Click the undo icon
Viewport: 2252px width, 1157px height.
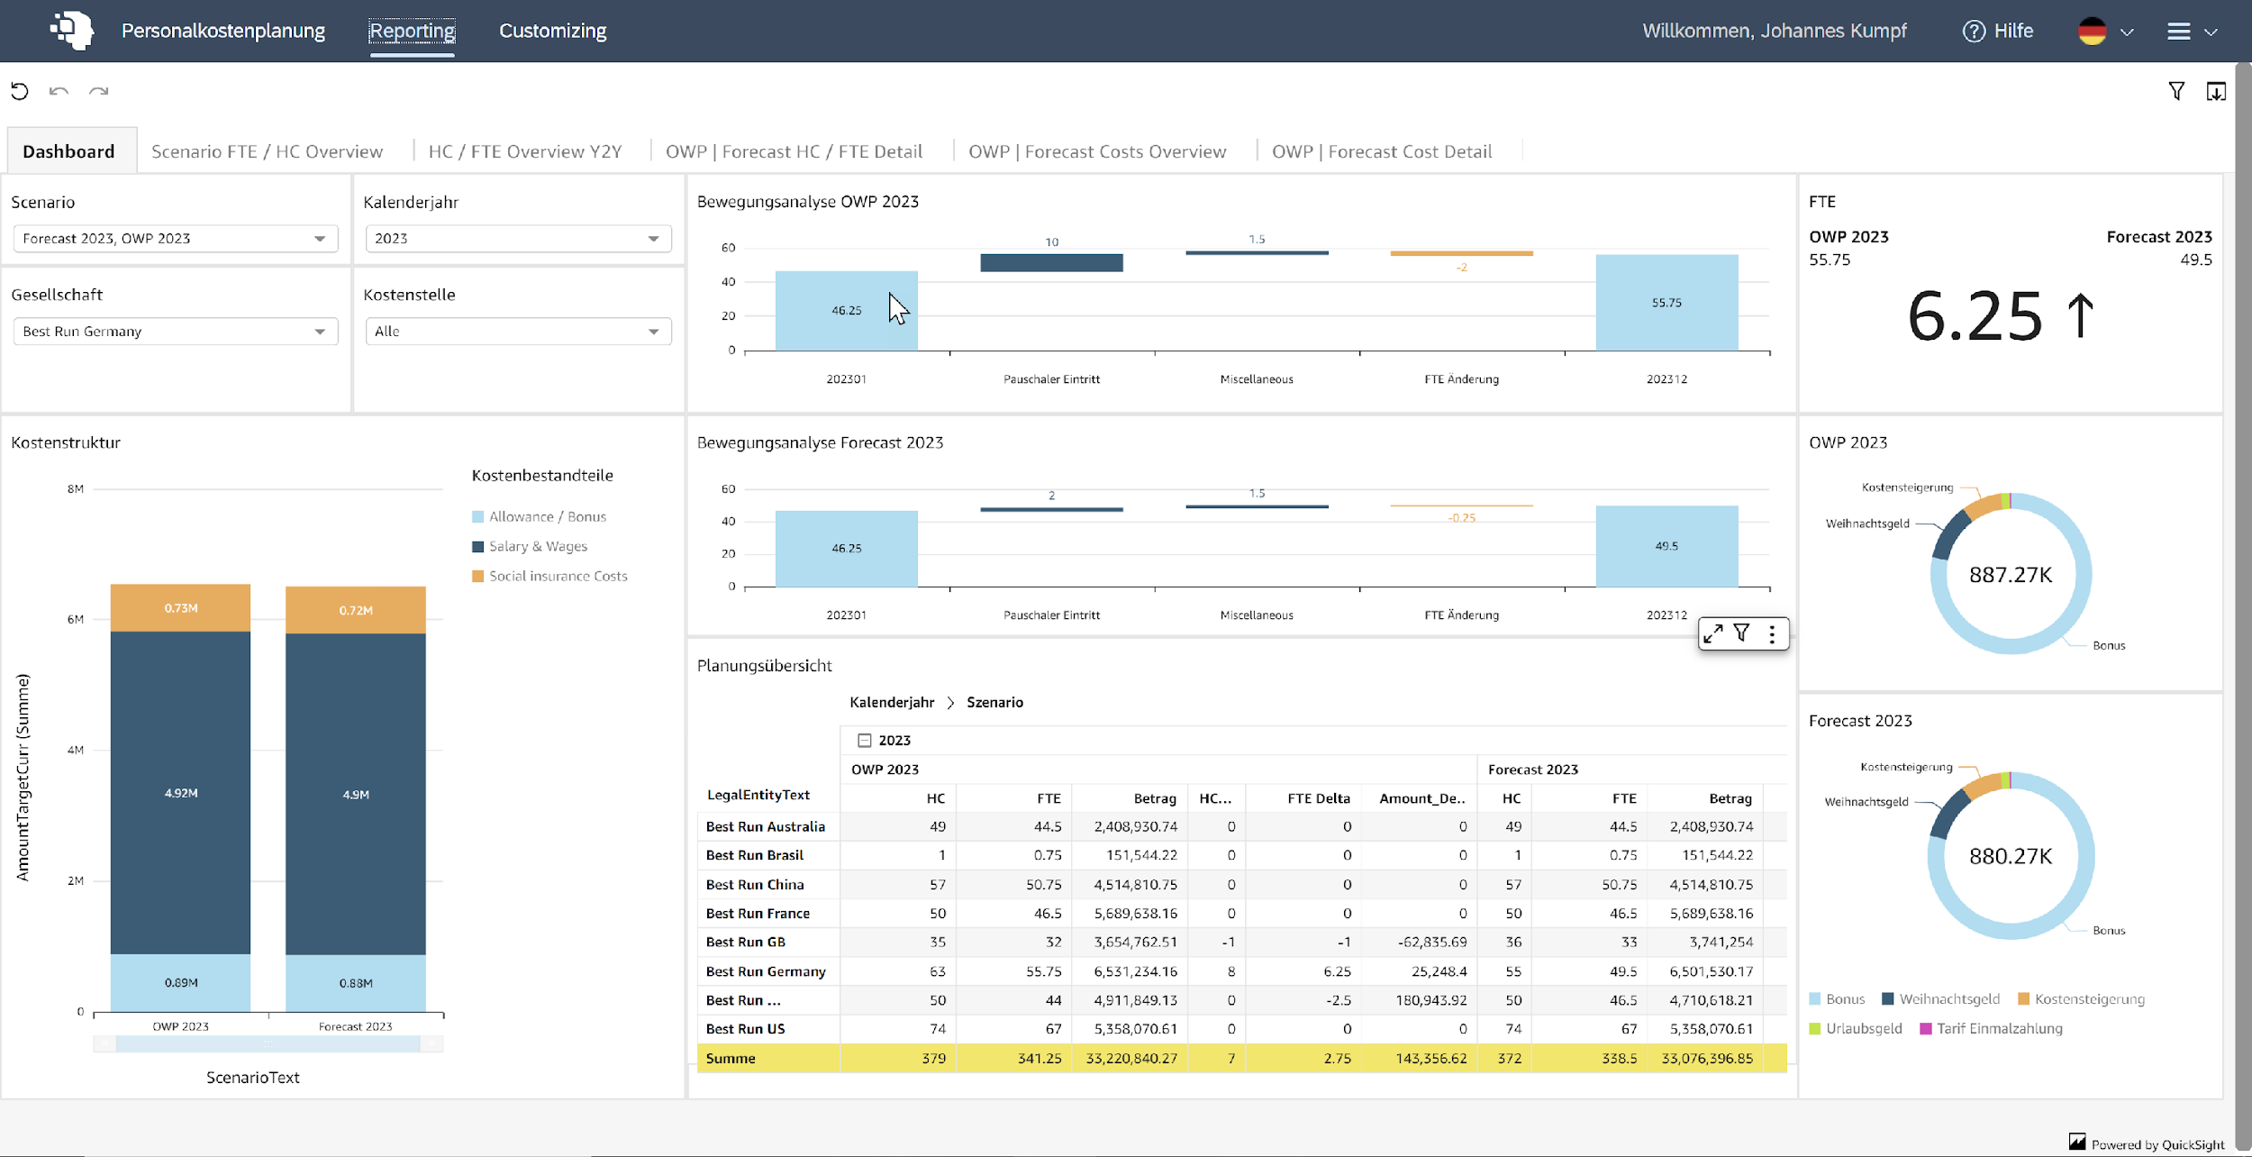click(x=59, y=91)
